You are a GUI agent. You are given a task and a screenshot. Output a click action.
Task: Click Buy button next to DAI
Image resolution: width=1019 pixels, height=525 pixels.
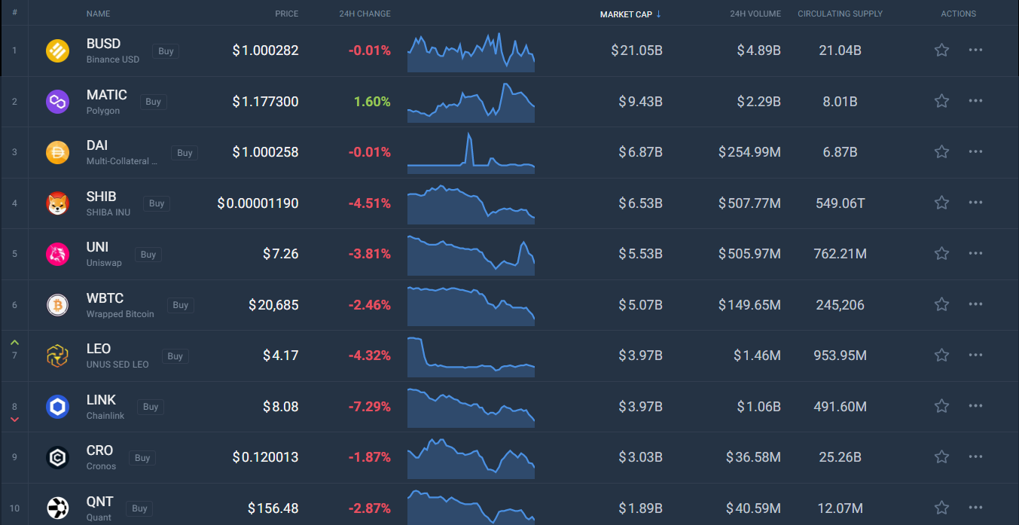click(x=185, y=153)
